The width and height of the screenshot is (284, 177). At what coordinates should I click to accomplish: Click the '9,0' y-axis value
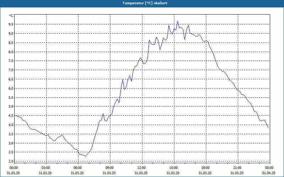pos(11,33)
